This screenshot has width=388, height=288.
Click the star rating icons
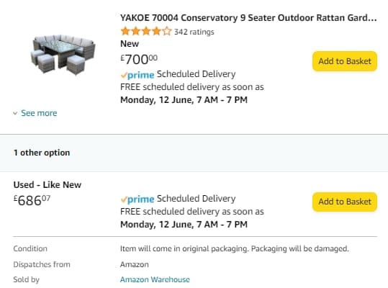tap(146, 32)
